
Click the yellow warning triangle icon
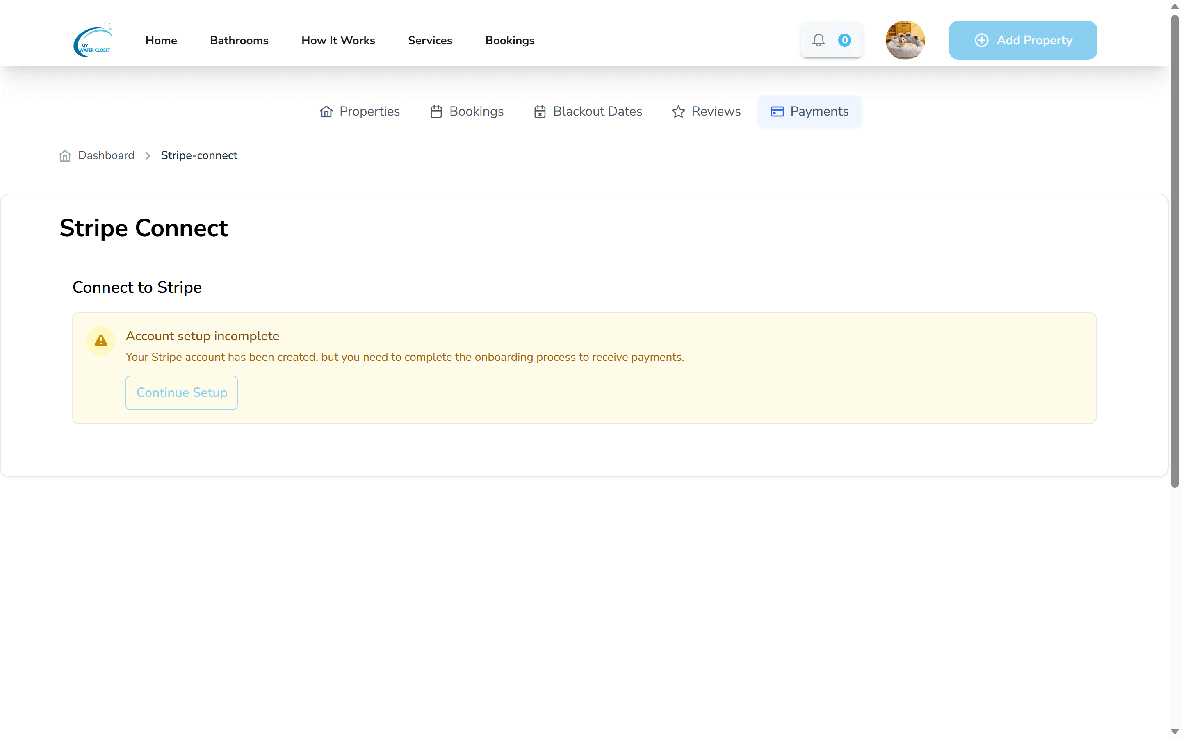(x=100, y=341)
